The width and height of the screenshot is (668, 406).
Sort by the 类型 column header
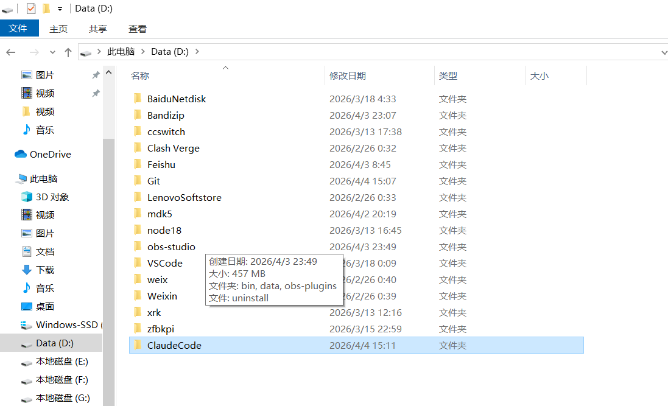[x=448, y=76]
